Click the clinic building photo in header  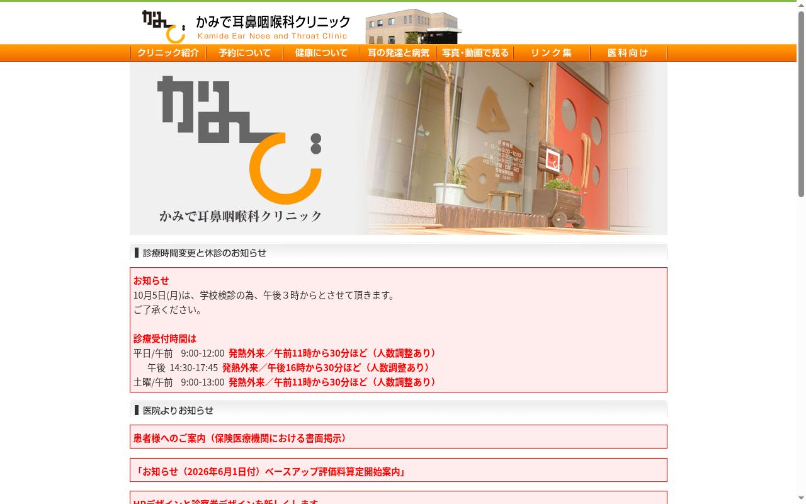tap(414, 26)
